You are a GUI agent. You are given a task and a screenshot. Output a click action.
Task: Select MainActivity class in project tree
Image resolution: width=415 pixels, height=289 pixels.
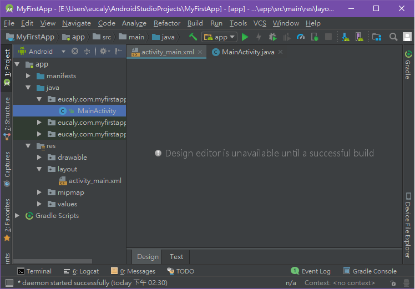click(x=69, y=111)
